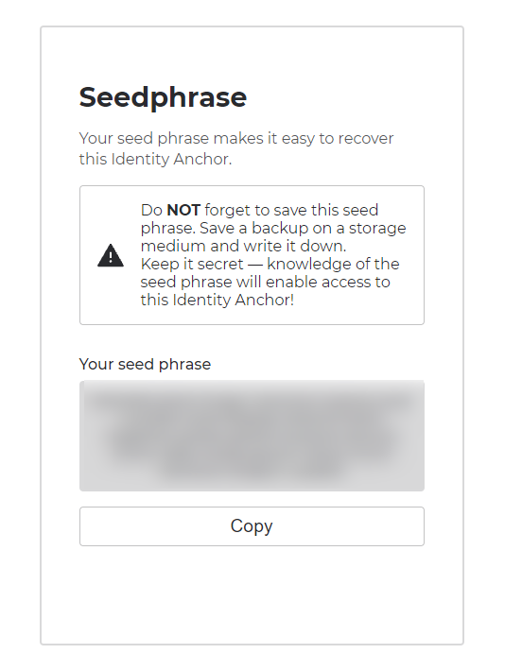Screen dimensions: 522x671
Task: Select the Seedphrase heading
Action: pyautogui.click(x=163, y=97)
